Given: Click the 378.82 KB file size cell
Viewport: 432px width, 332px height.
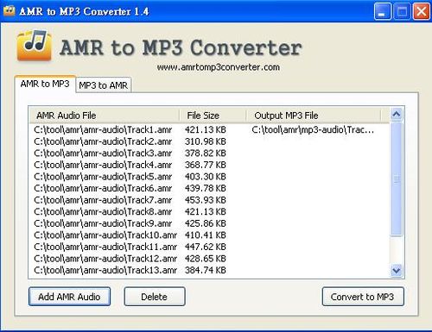Looking at the screenshot, I should (x=206, y=153).
